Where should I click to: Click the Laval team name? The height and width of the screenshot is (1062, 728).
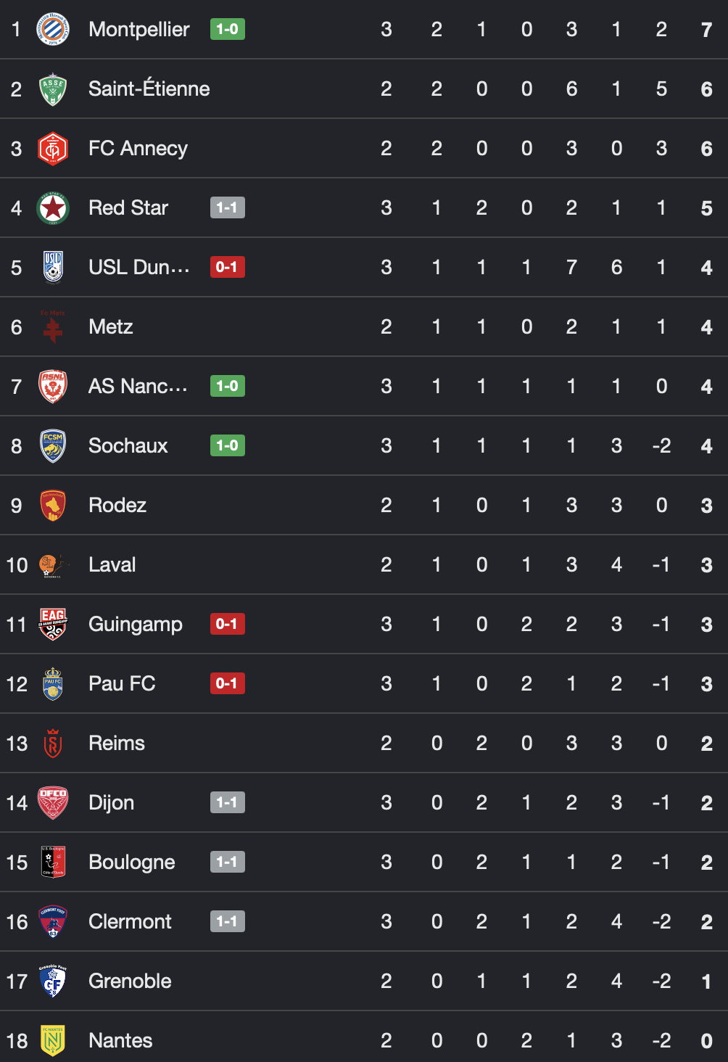click(x=112, y=565)
